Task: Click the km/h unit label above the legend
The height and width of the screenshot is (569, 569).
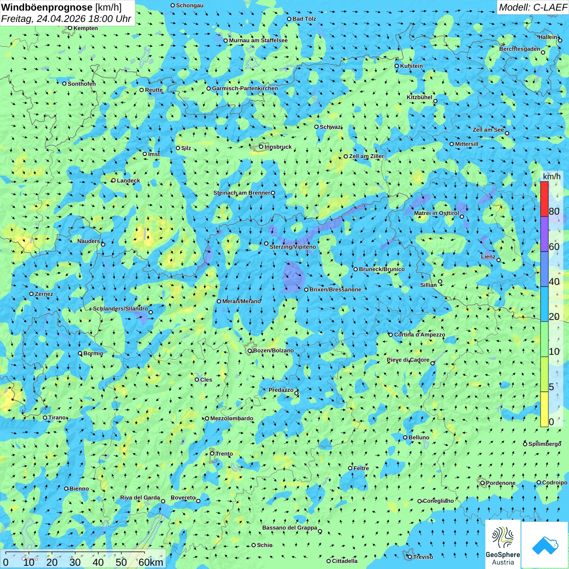Action: click(552, 176)
